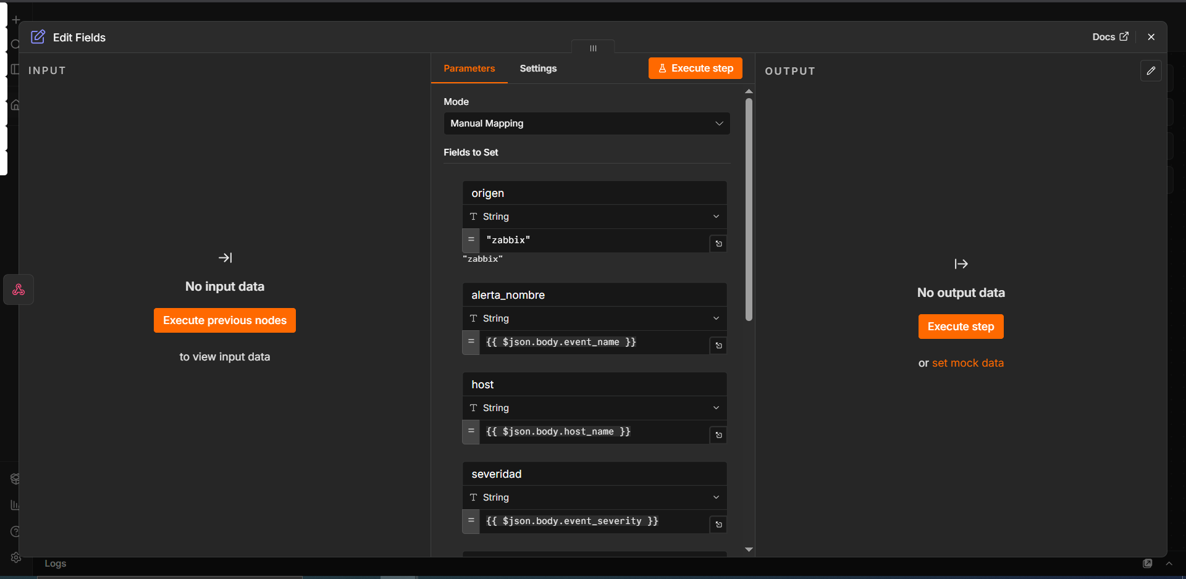Click Execute step in Output panel
Screen dimensions: 1186x579
point(961,327)
